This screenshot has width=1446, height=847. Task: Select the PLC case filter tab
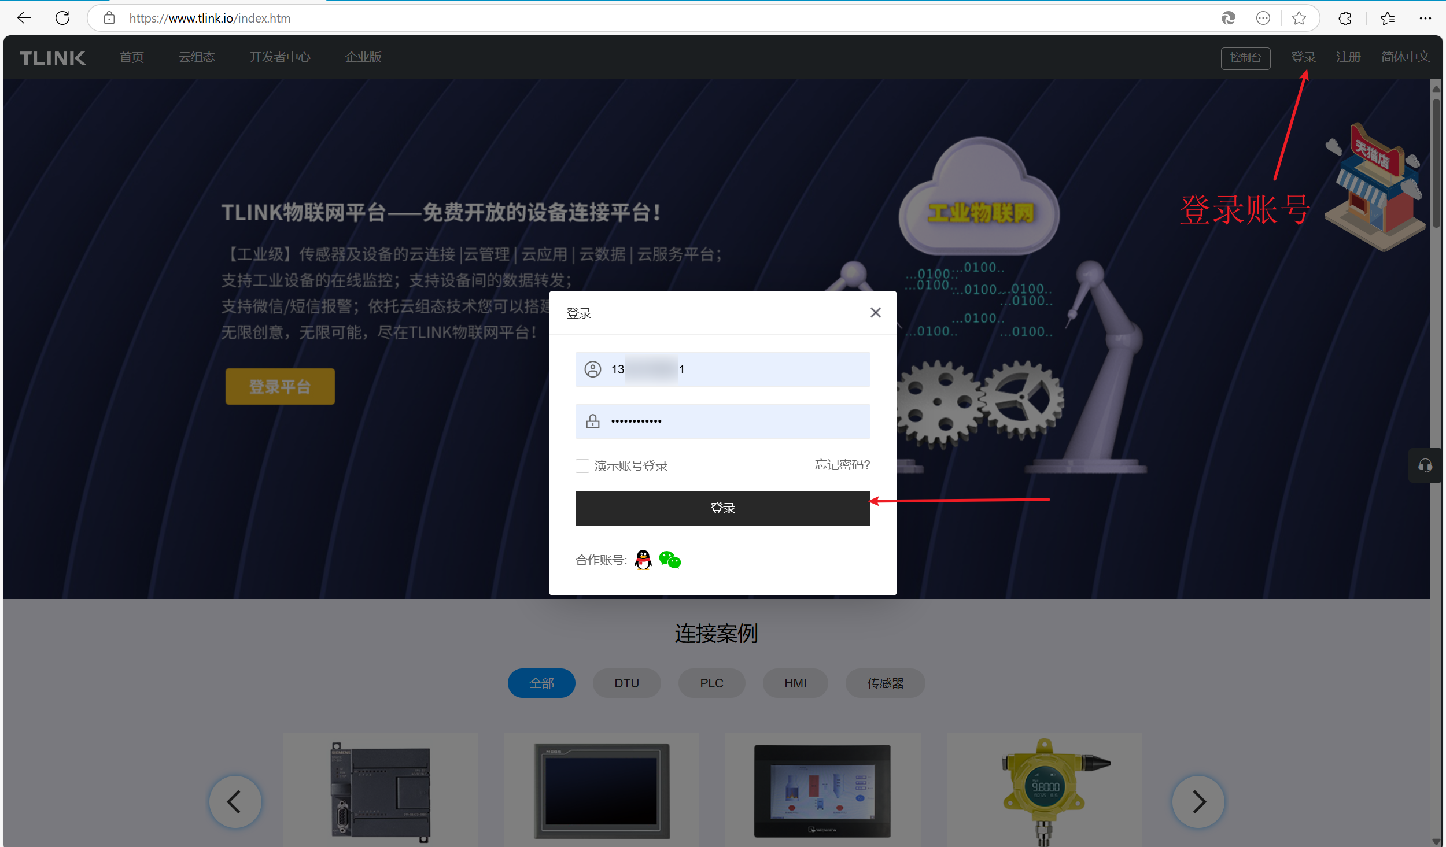tap(712, 683)
